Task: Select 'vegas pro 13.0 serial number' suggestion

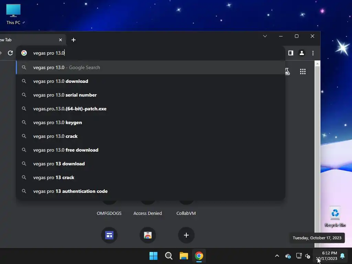Action: point(151,95)
